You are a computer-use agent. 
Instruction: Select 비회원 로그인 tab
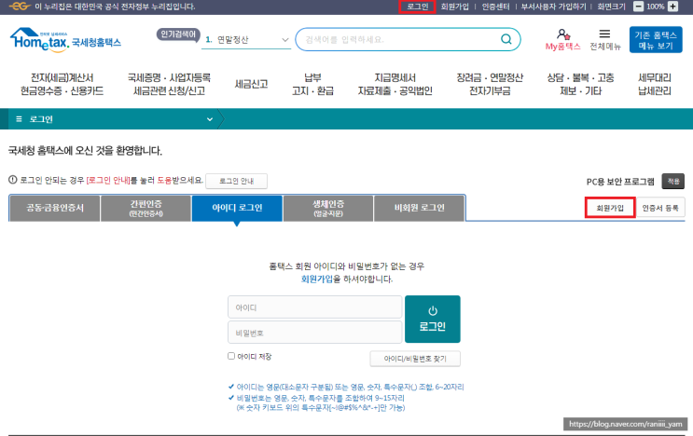pos(420,208)
